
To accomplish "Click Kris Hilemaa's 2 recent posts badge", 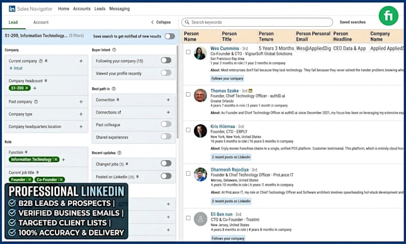I will pos(231,157).
